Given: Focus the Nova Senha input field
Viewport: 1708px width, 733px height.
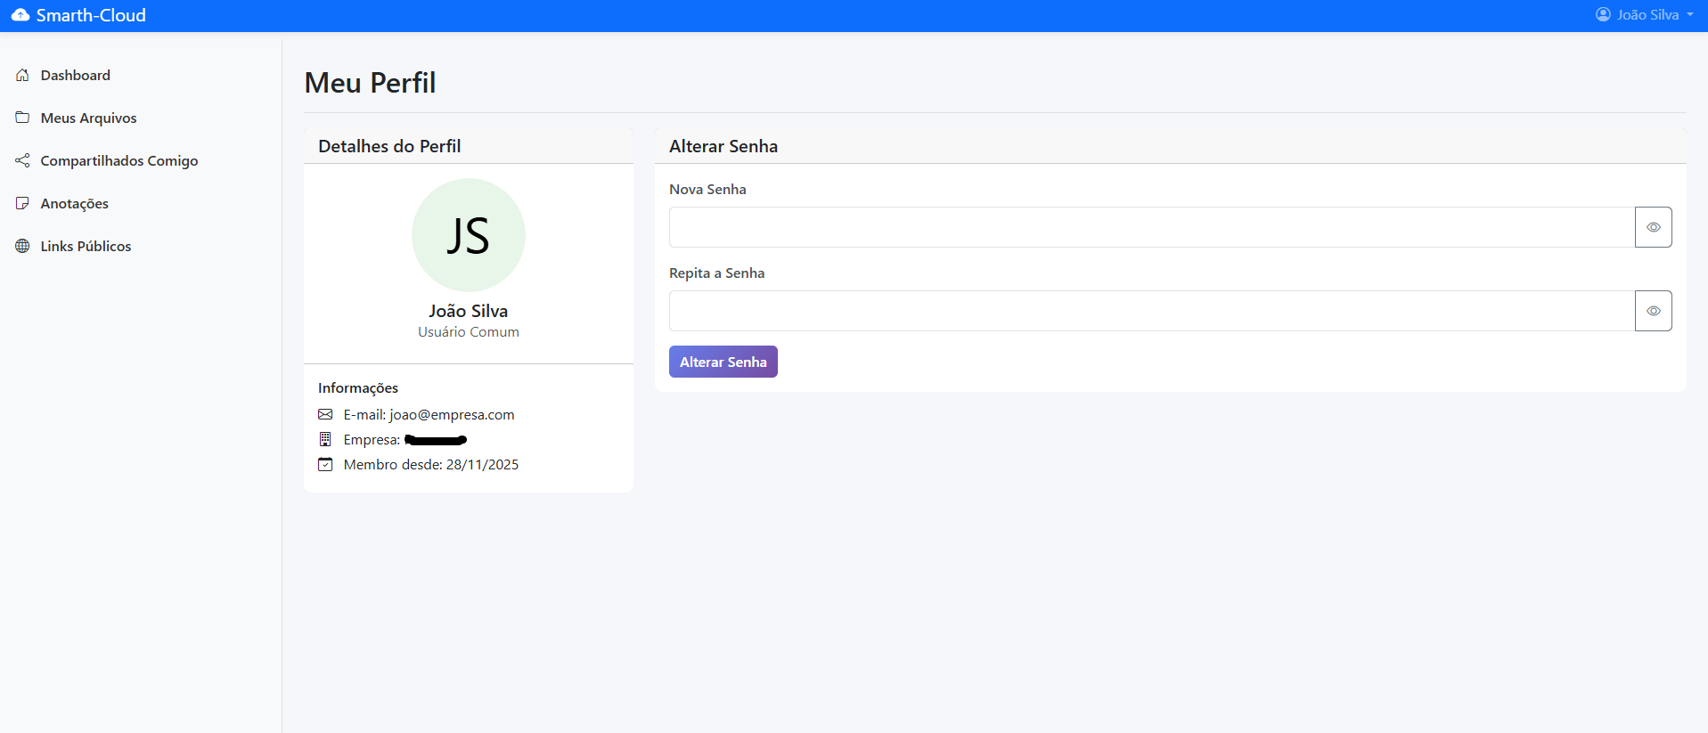Looking at the screenshot, I should tap(1151, 227).
